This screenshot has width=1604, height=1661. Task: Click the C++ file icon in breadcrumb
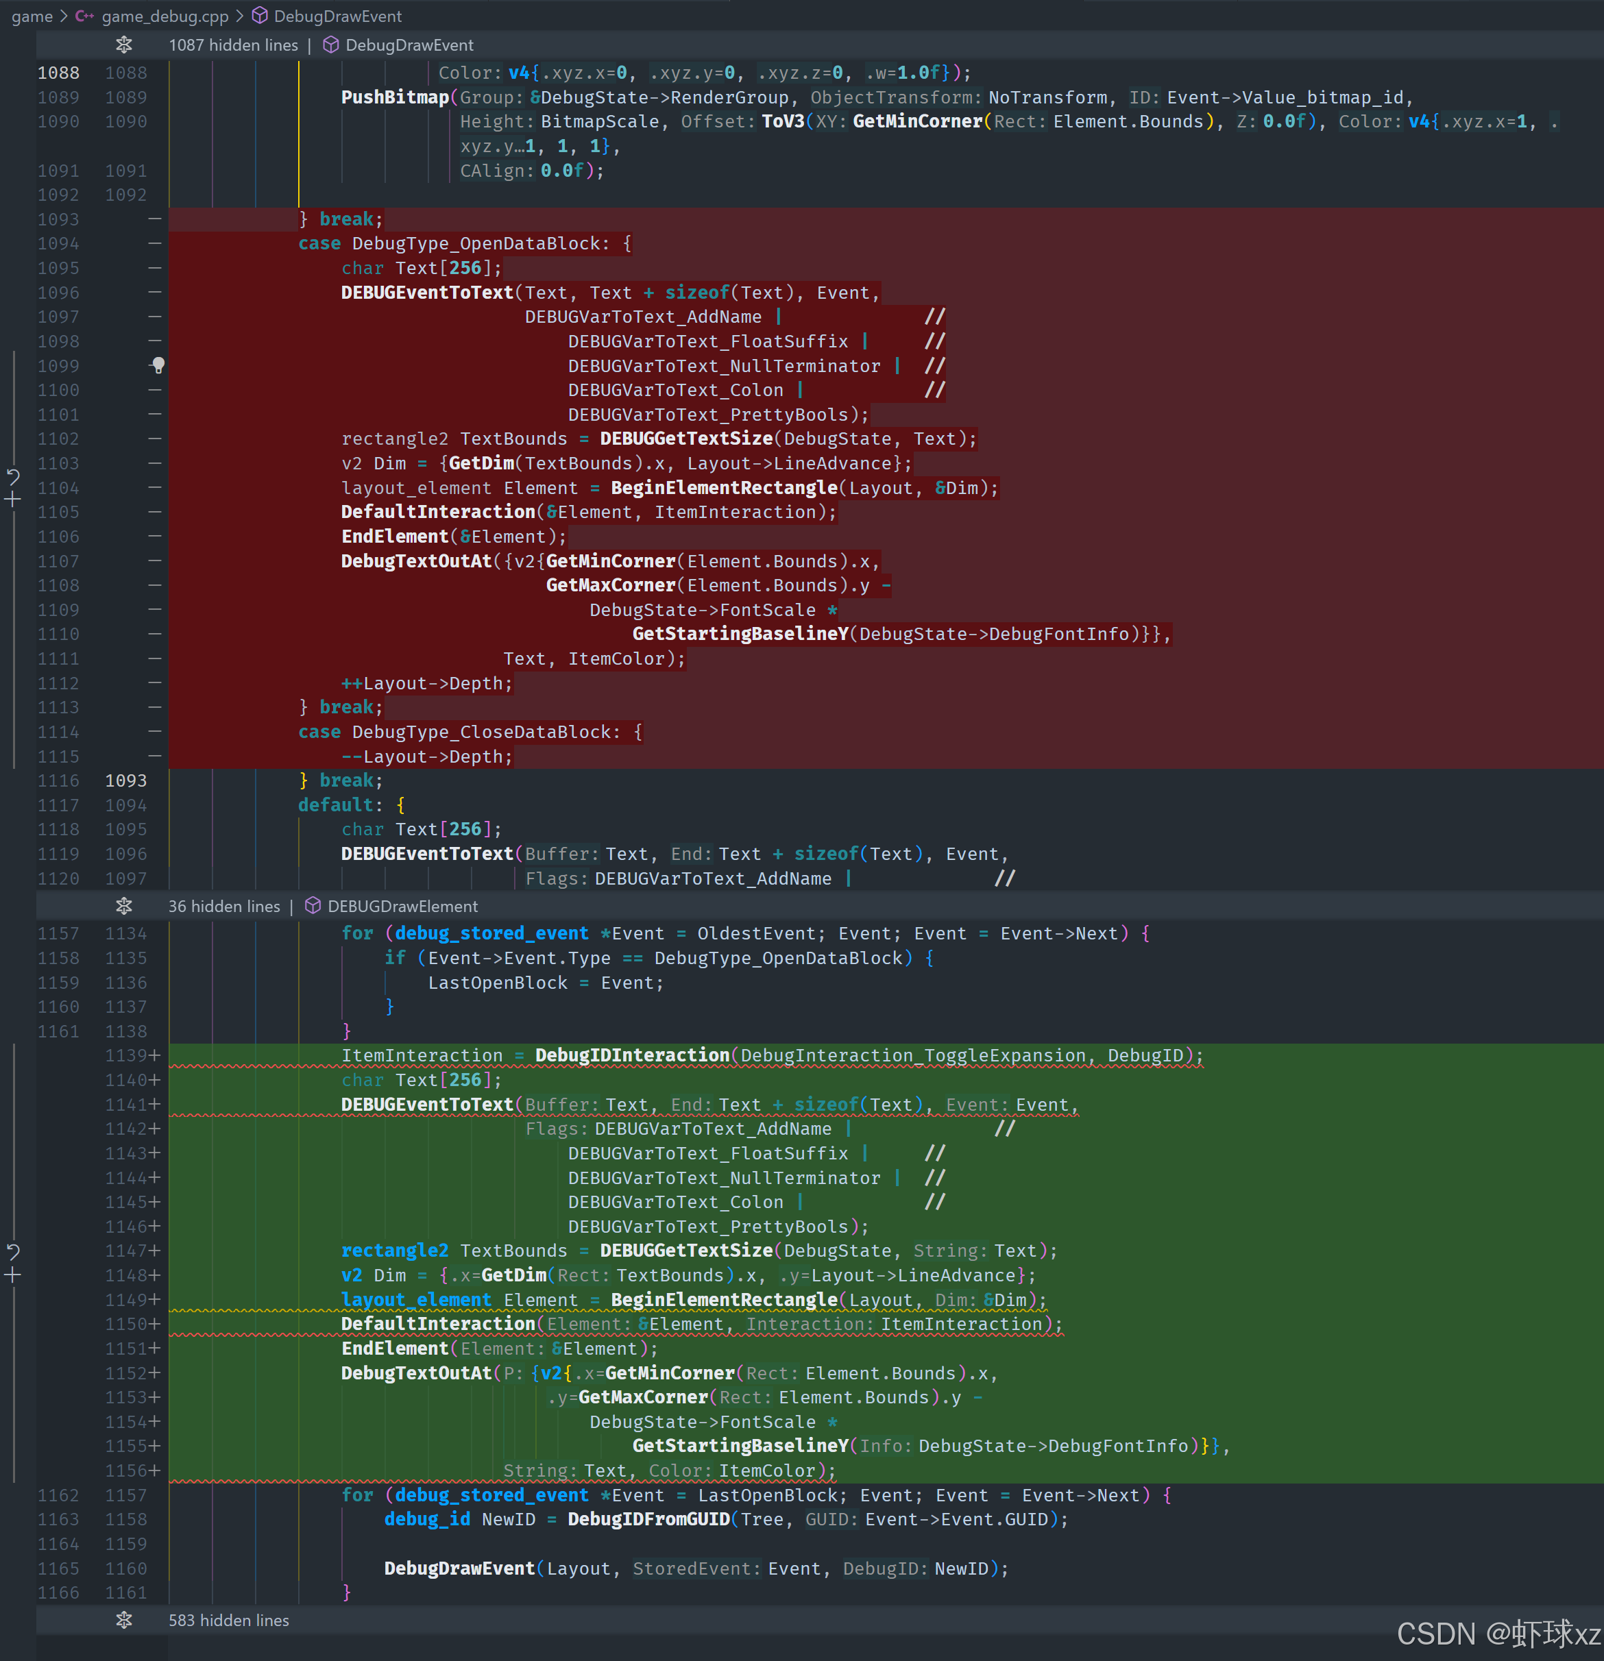pyautogui.click(x=84, y=16)
